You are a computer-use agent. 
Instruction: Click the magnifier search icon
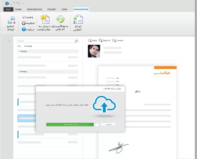[x=76, y=41]
